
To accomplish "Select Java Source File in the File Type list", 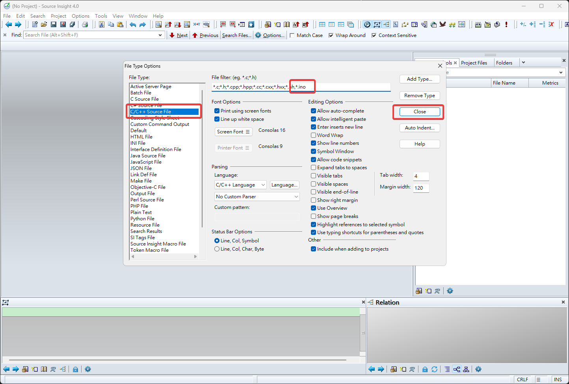I will pos(148,156).
